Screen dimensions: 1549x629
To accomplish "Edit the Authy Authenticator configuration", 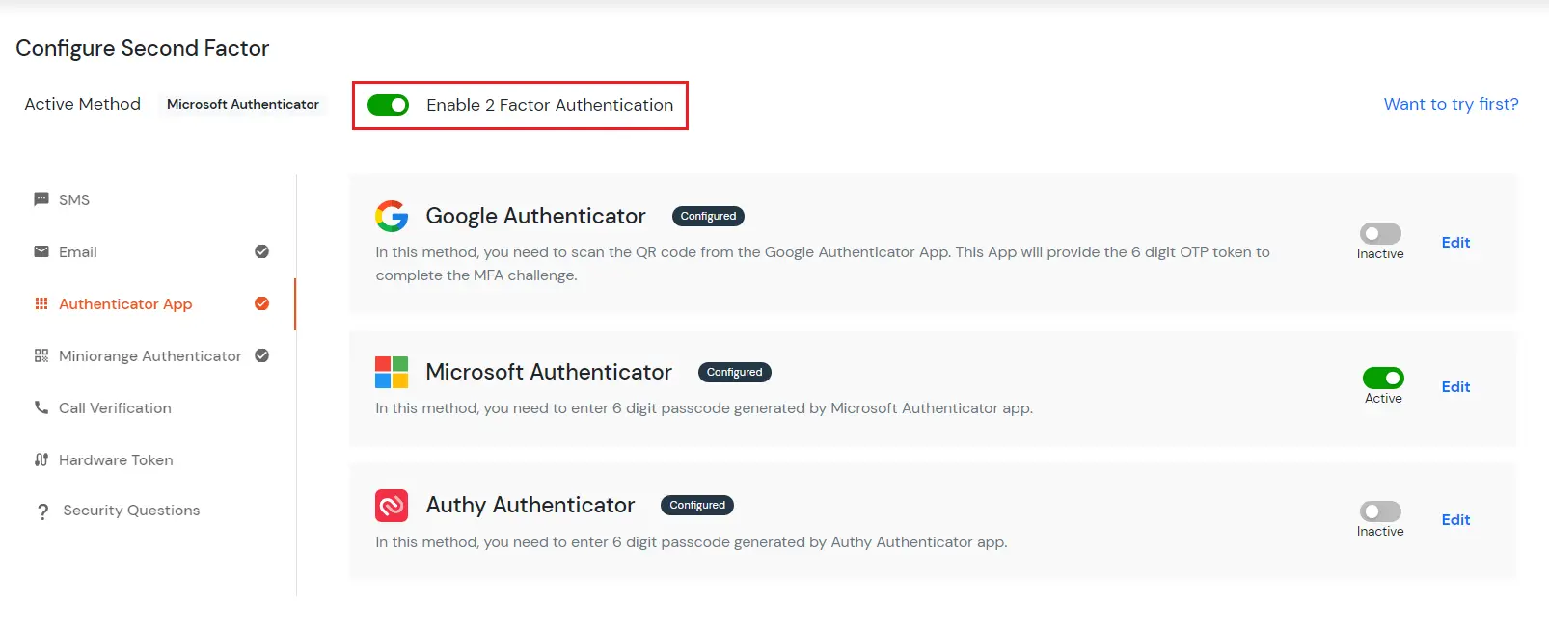I will click(1455, 520).
